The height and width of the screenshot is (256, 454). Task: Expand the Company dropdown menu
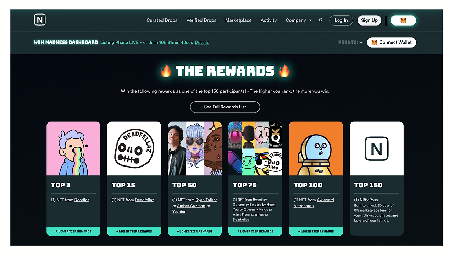pyautogui.click(x=299, y=20)
